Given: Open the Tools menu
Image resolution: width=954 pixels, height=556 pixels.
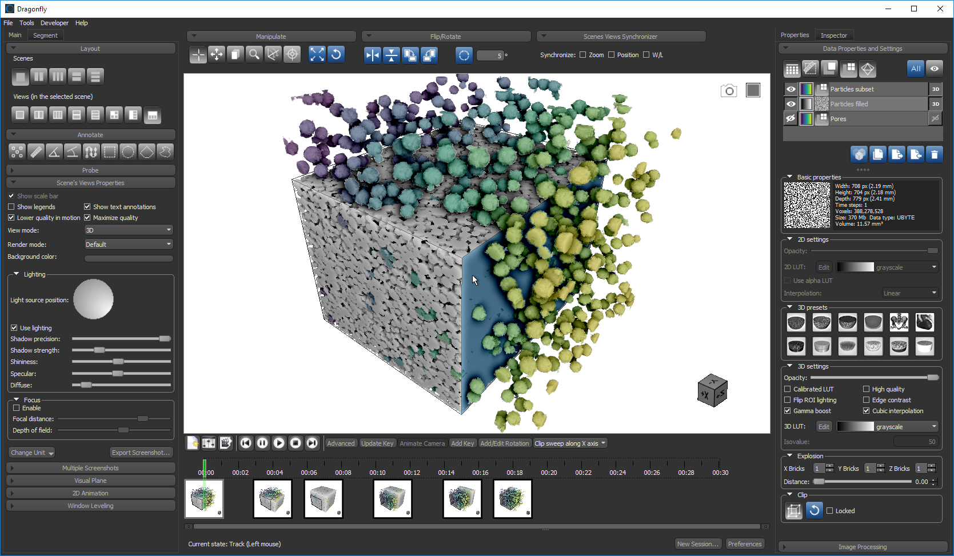Looking at the screenshot, I should (x=27, y=23).
